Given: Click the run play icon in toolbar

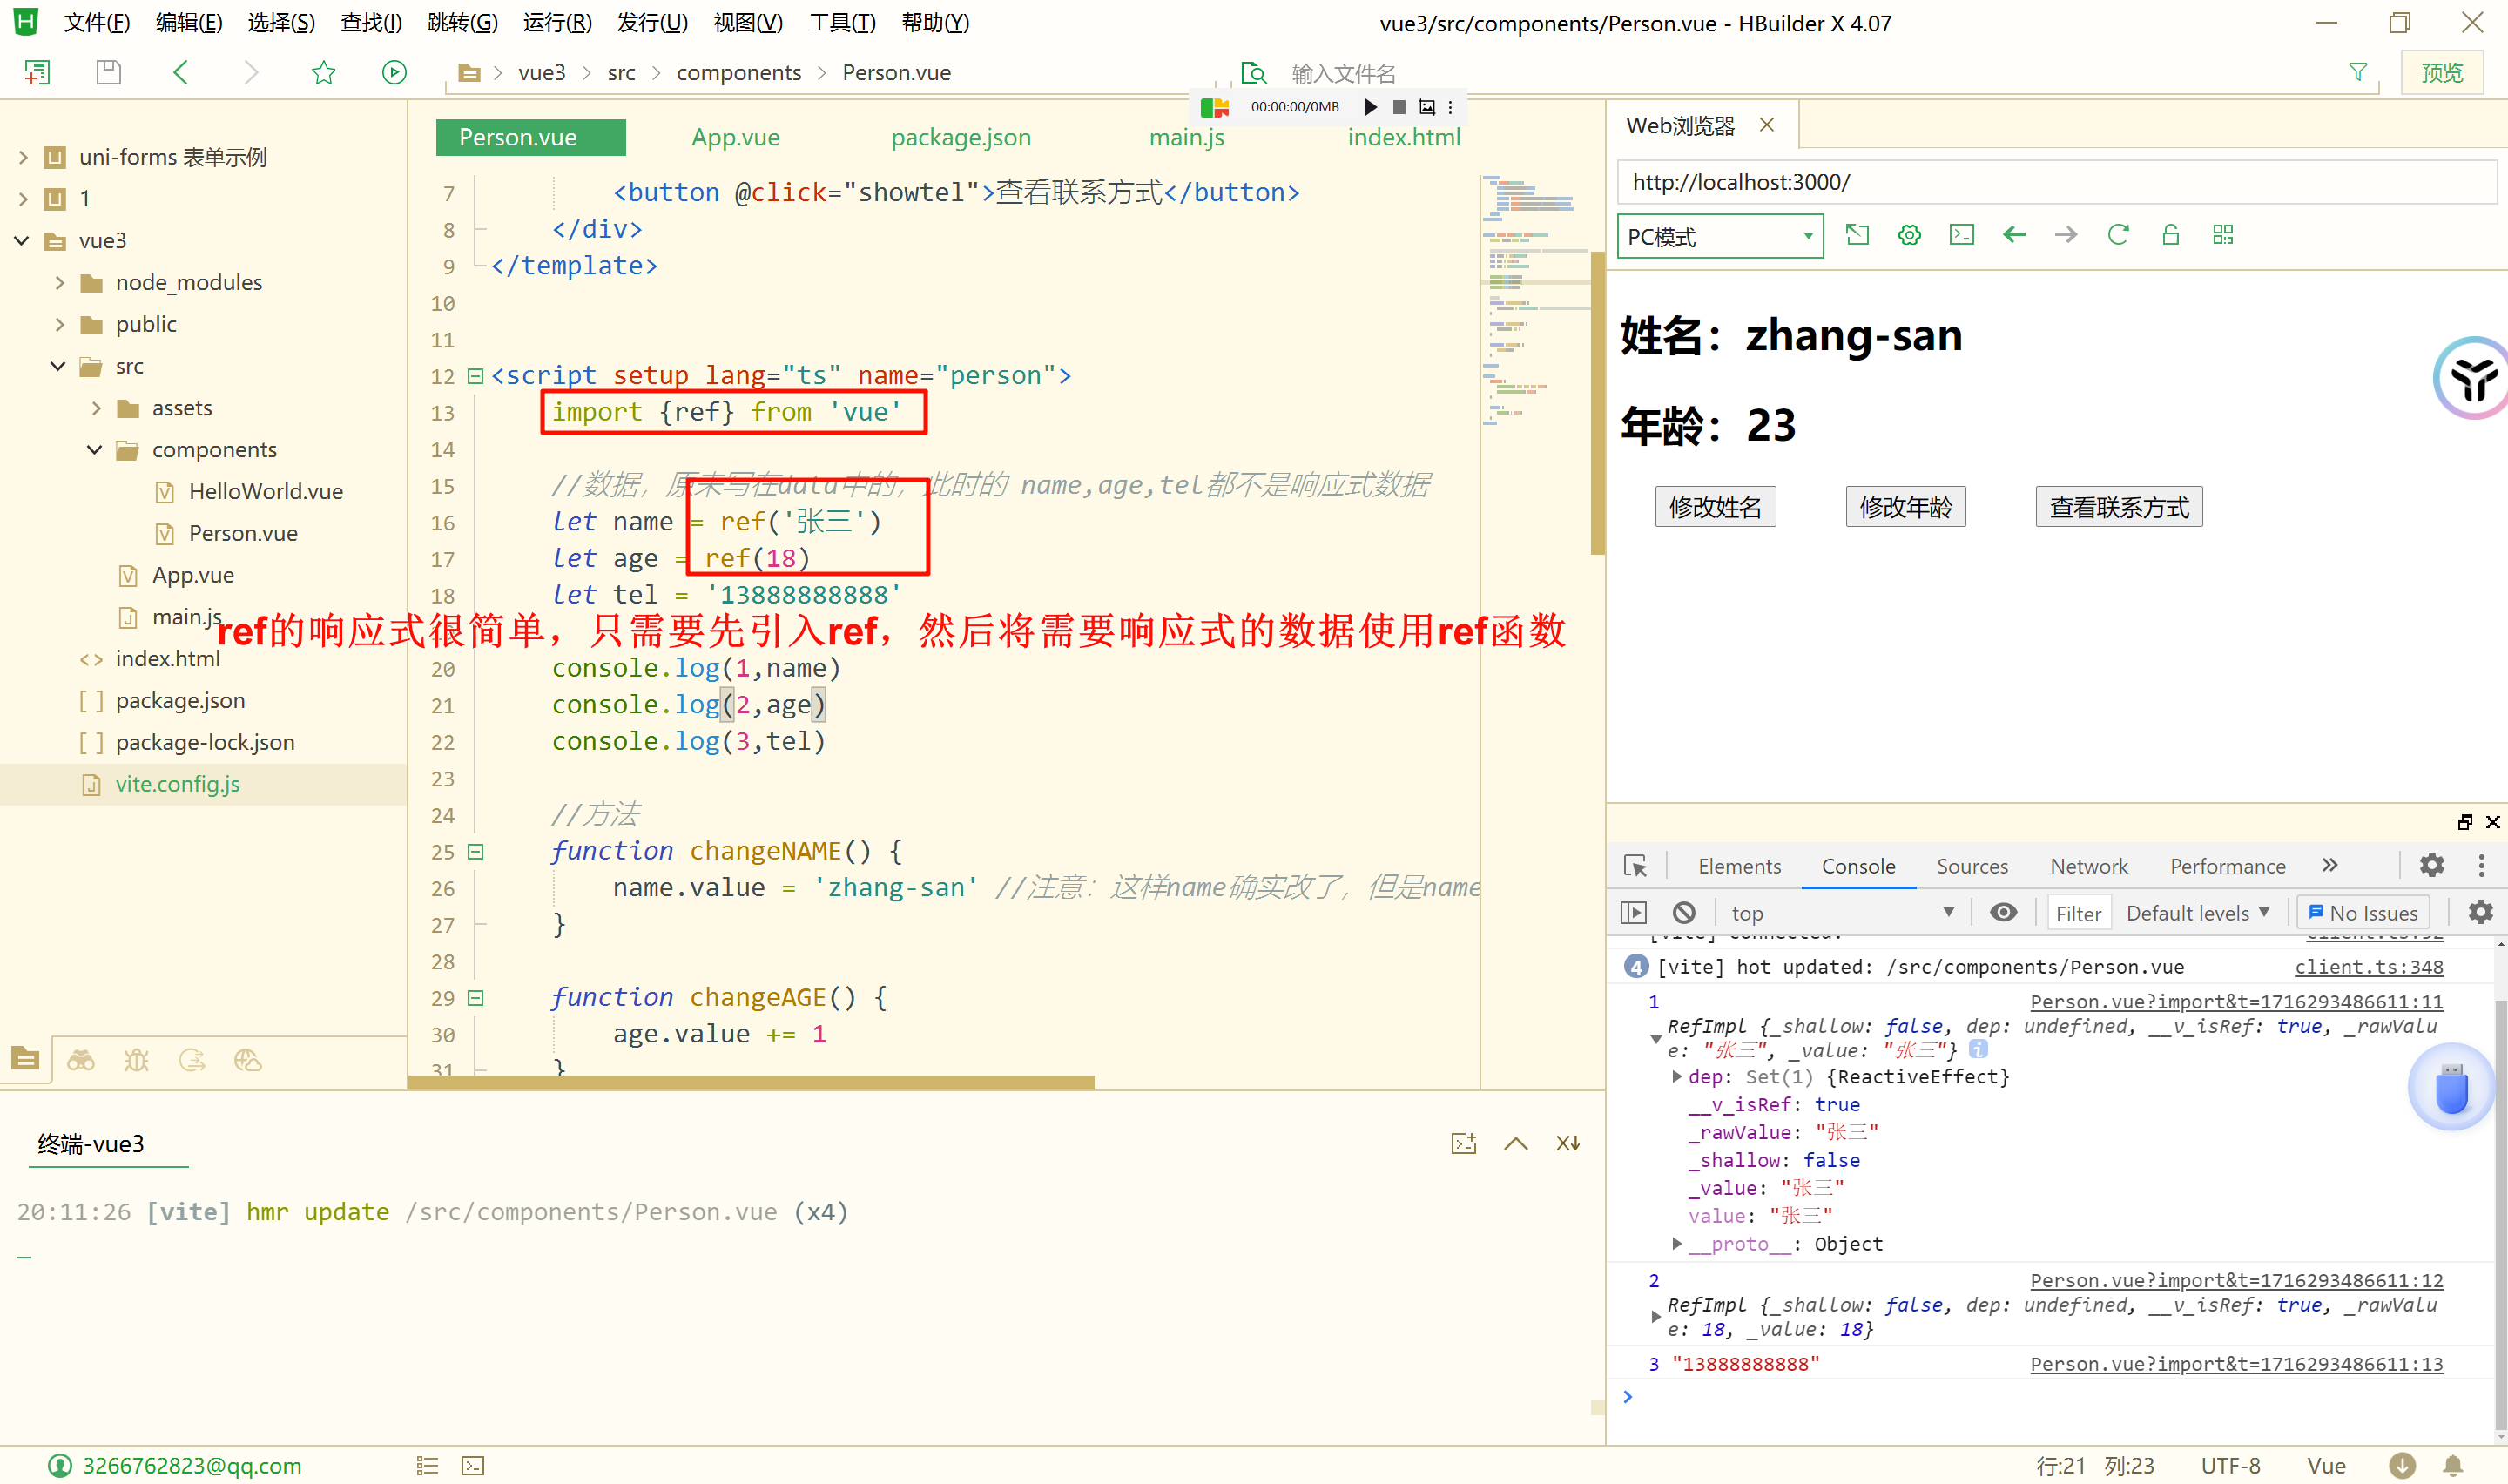Looking at the screenshot, I should point(394,72).
